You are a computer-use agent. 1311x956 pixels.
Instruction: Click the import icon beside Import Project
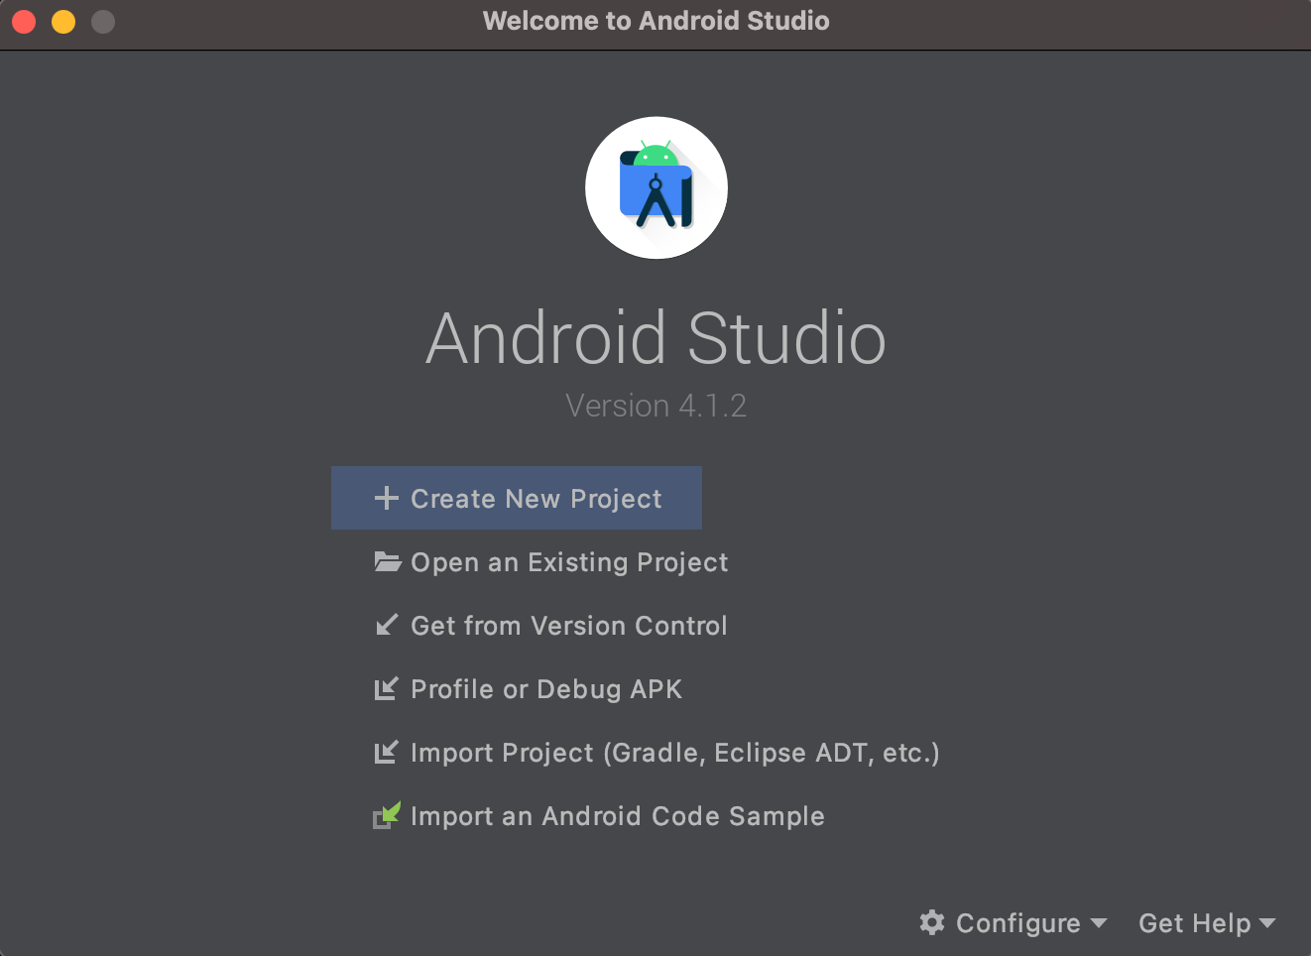(x=386, y=753)
